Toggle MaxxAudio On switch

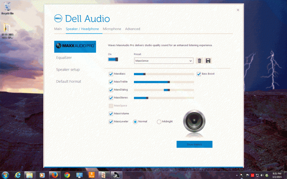tap(113, 59)
